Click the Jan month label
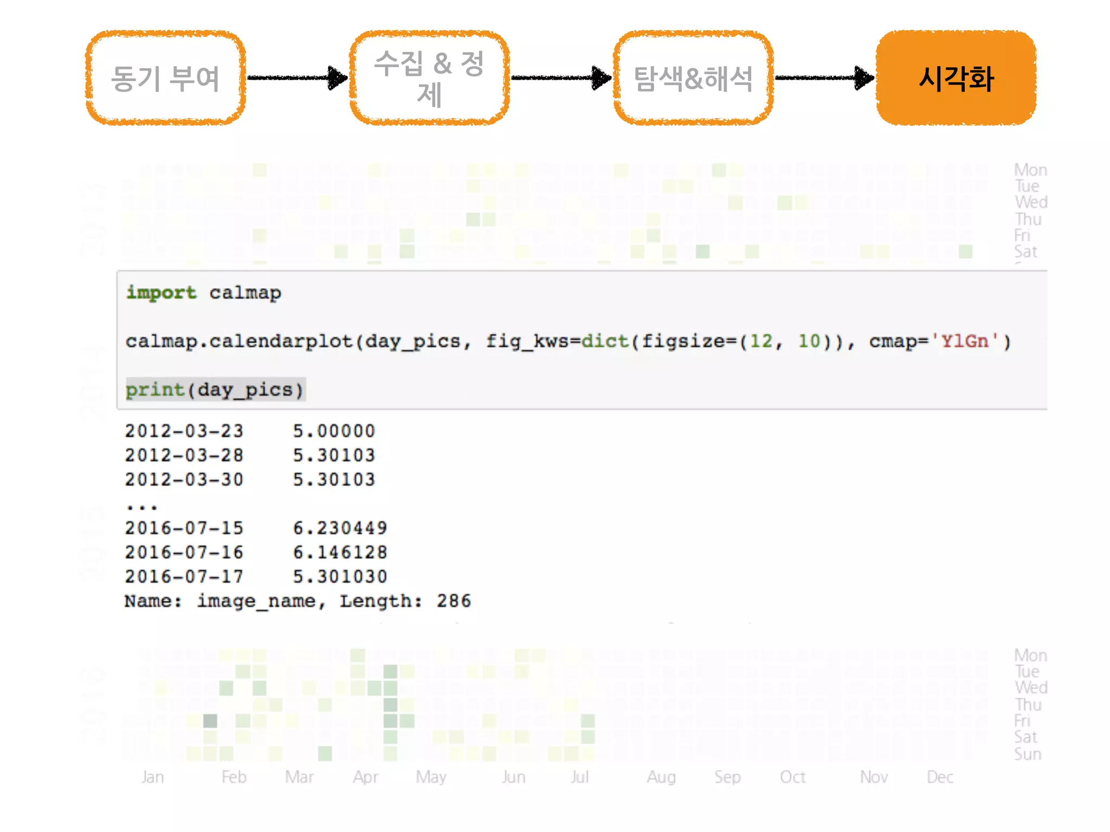Image resolution: width=1110 pixels, height=832 pixels. point(152,777)
